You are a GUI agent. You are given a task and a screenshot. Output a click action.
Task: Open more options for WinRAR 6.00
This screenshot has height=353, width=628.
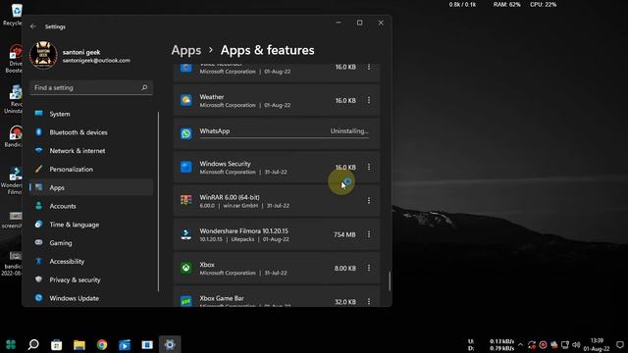tap(369, 200)
